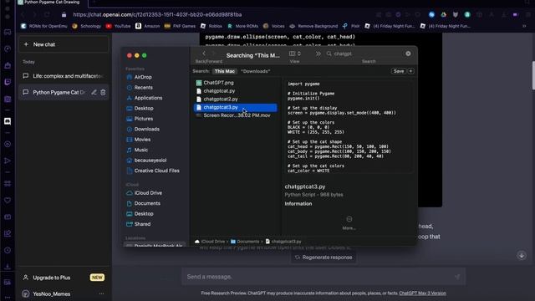Open the Remove Background bookmark
This screenshot has height=301, width=535.
tap(313, 26)
